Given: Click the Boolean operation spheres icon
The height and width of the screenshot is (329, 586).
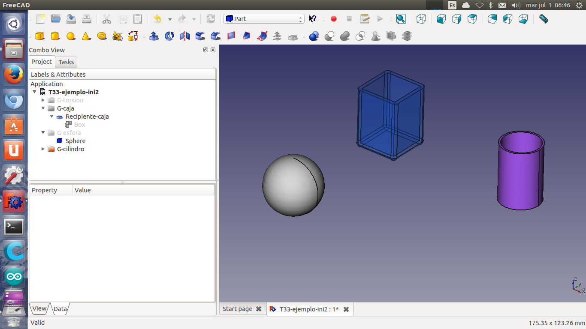Looking at the screenshot, I should [x=314, y=36].
